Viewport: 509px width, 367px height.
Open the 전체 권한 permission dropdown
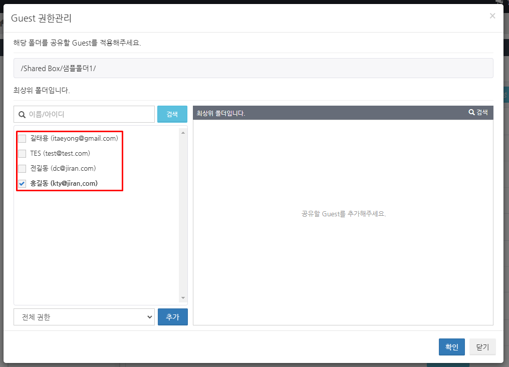pos(84,317)
